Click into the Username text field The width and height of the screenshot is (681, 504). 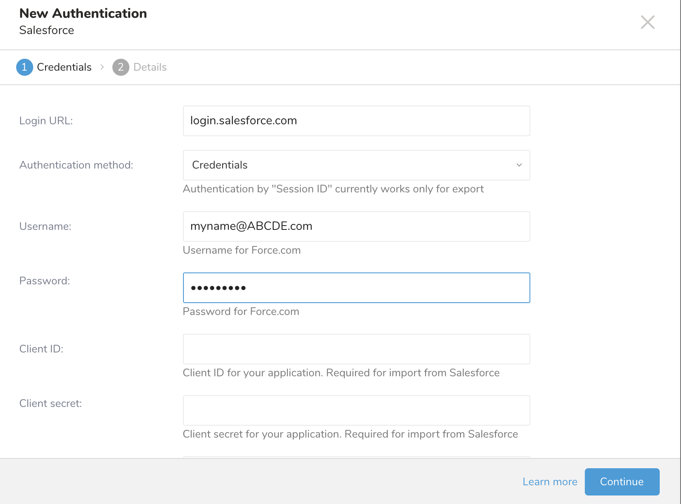click(x=356, y=226)
